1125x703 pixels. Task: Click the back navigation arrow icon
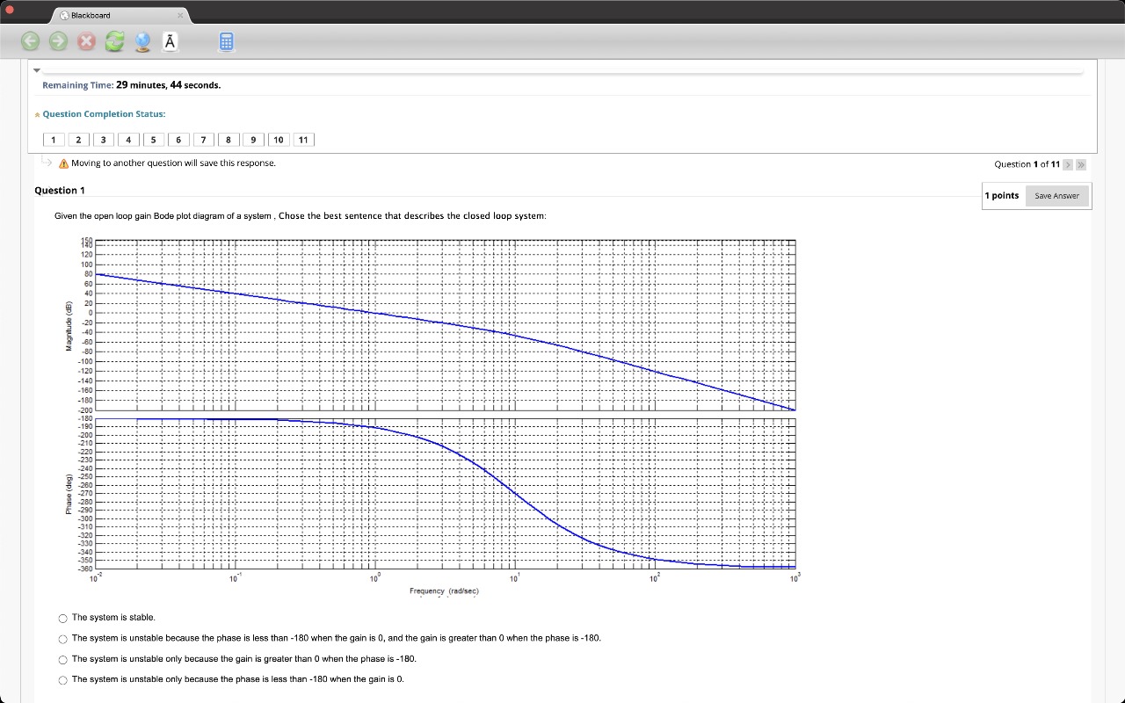coord(30,41)
